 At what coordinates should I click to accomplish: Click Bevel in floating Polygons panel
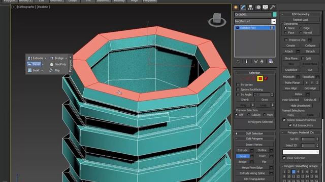tap(34, 64)
